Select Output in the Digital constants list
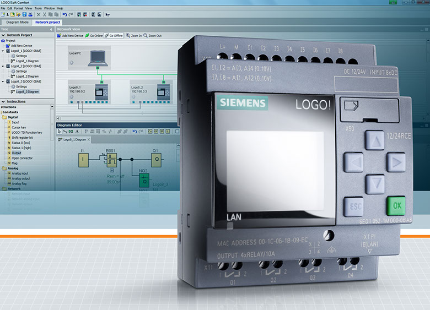Screen dimensions: 430x310 [15, 153]
